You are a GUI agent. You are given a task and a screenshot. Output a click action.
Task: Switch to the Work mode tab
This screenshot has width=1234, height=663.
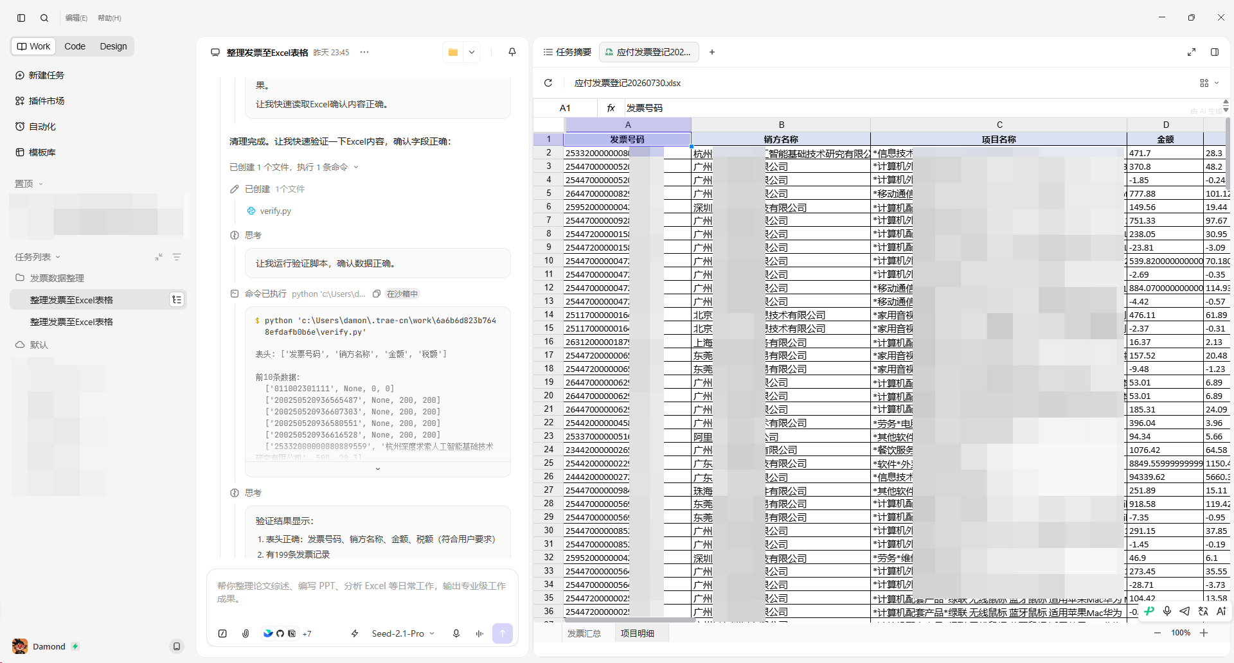click(x=33, y=46)
